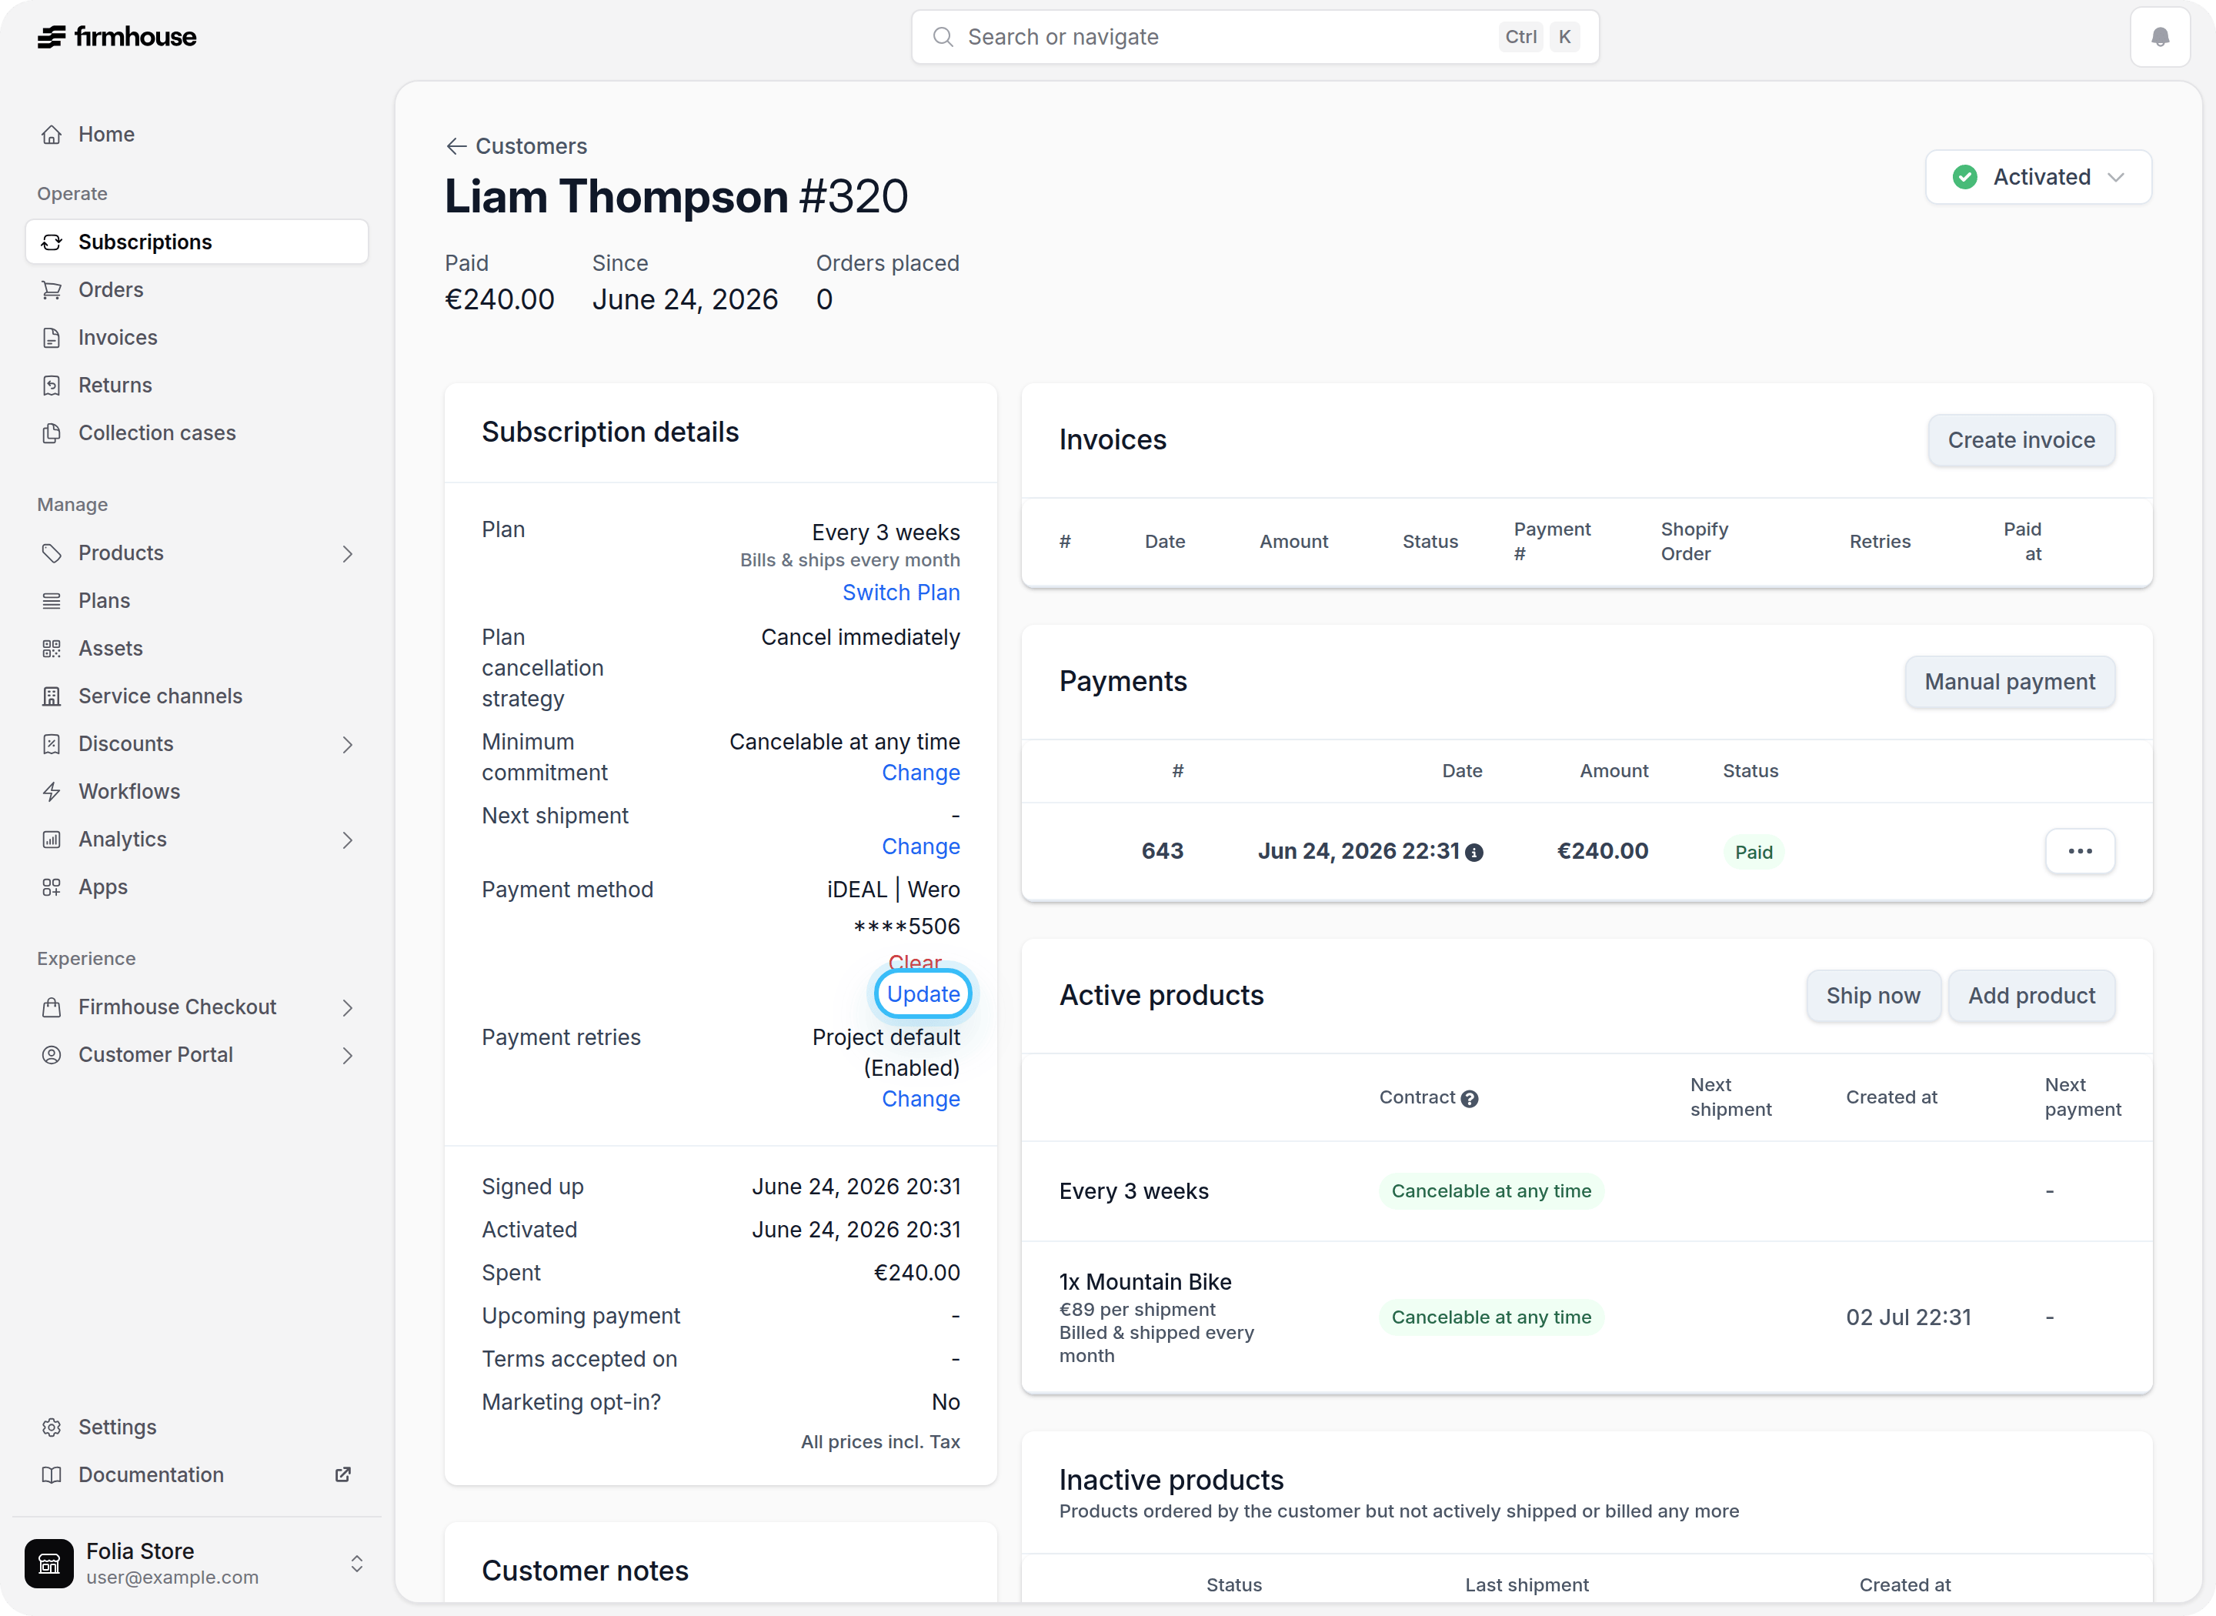Click the Workflows lightning icon
The image size is (2216, 1616).
click(52, 793)
